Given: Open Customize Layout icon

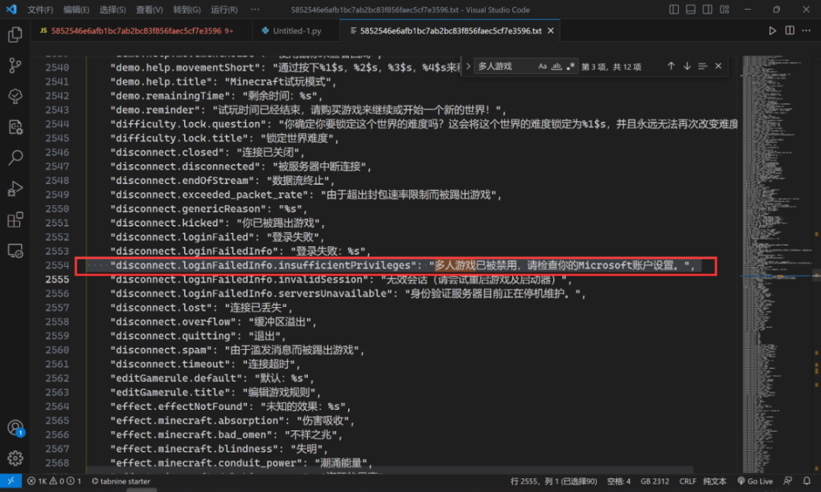Looking at the screenshot, I should [x=724, y=9].
